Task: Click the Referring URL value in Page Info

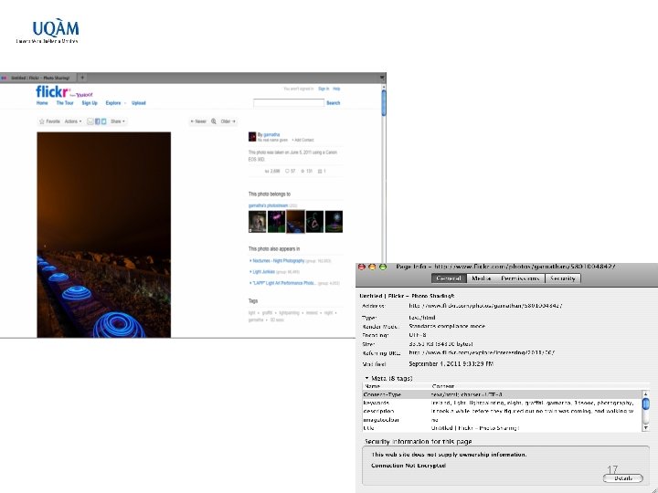Action: 482,352
